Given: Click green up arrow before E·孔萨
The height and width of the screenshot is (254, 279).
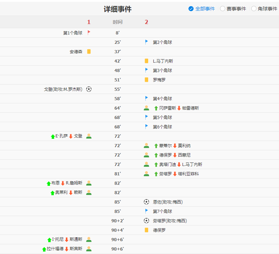Looking at the screenshot, I should [53, 136].
